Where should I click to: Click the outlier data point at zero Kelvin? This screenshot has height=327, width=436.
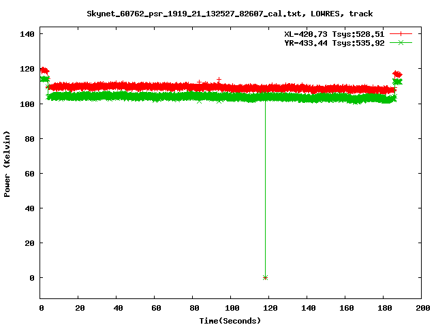[265, 277]
